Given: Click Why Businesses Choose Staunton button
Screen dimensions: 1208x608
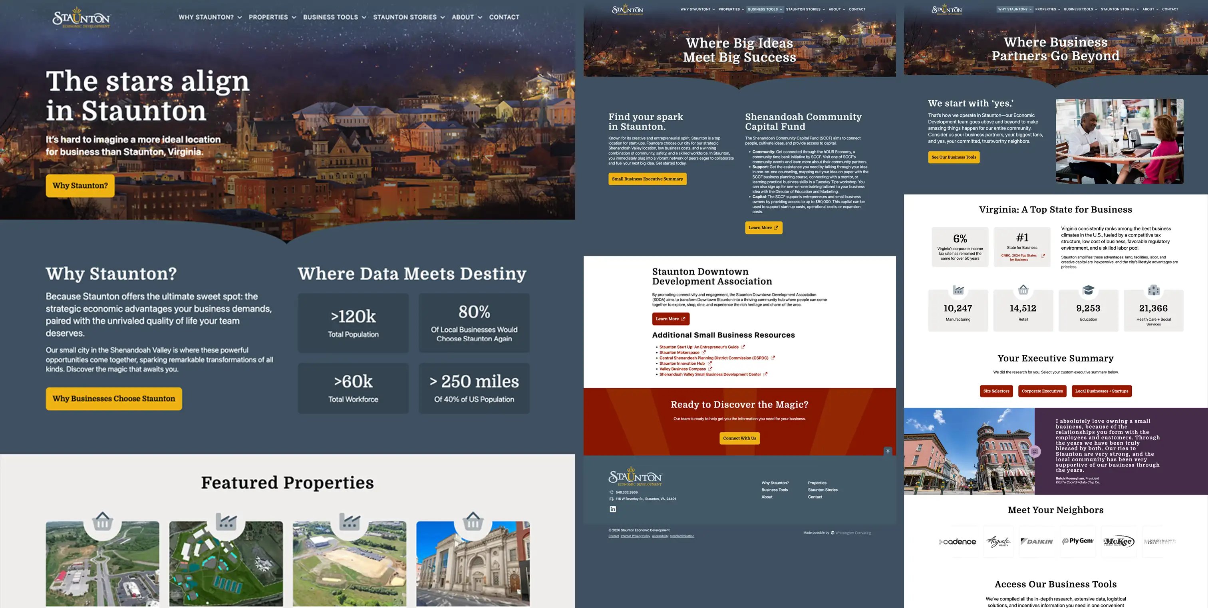Looking at the screenshot, I should 114,399.
